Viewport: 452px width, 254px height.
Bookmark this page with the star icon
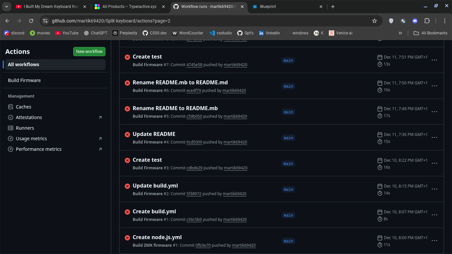pos(375,21)
